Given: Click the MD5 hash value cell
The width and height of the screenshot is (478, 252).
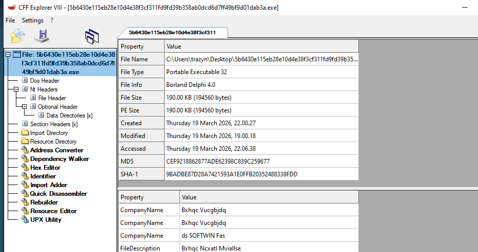Looking at the screenshot, I should pos(218,162).
